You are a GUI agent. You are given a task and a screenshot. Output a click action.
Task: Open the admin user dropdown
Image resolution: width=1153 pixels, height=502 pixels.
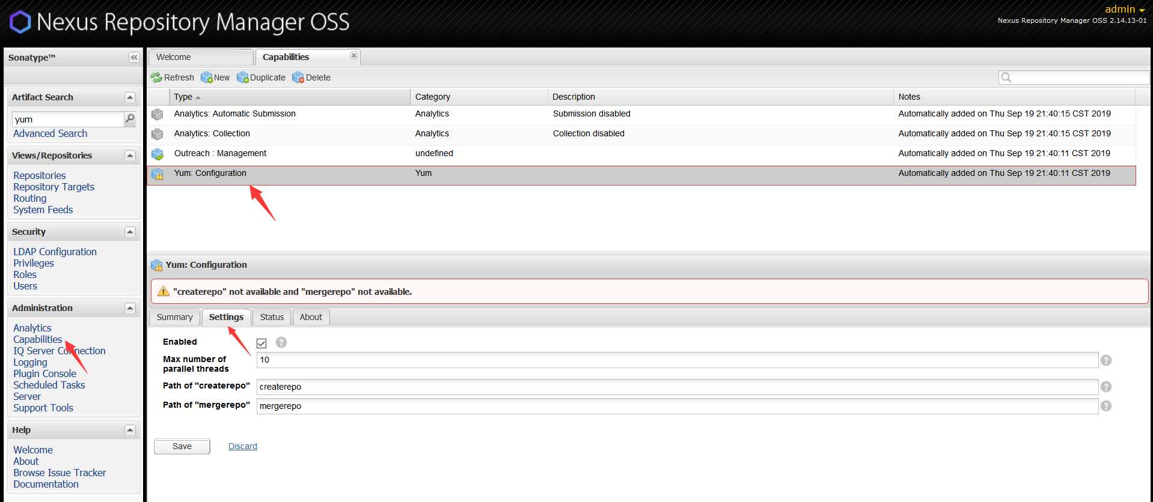pos(1125,9)
